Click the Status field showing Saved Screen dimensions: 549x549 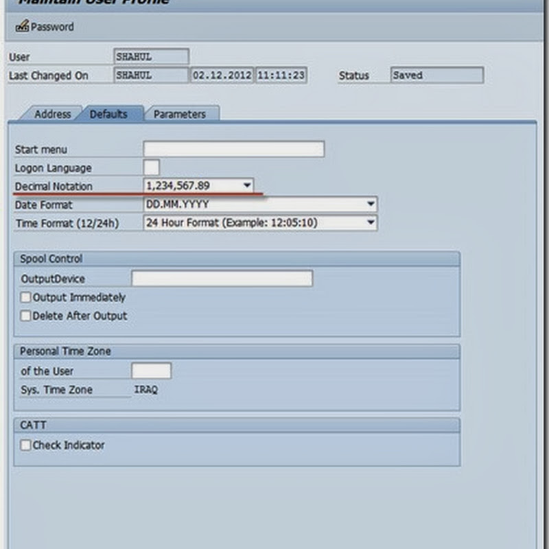436,75
